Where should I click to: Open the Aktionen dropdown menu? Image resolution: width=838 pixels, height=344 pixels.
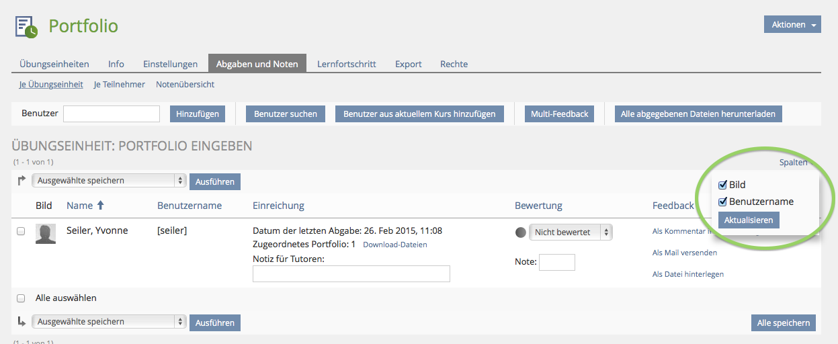[x=792, y=25]
